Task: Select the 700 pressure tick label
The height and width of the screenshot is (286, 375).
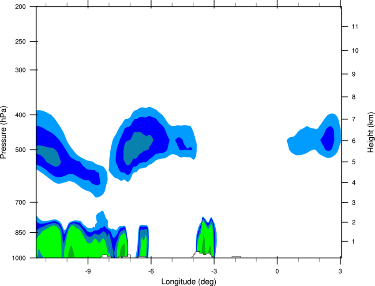Action: pos(20,202)
